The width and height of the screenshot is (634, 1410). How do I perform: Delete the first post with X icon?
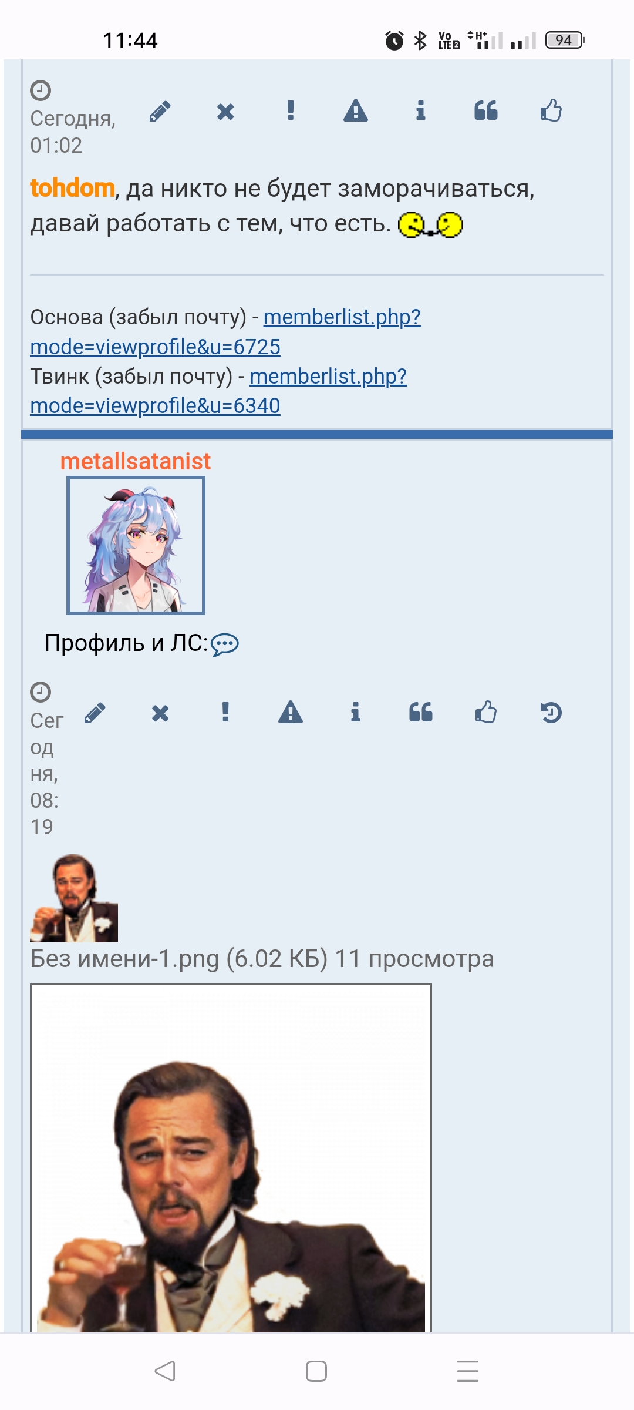click(x=225, y=111)
